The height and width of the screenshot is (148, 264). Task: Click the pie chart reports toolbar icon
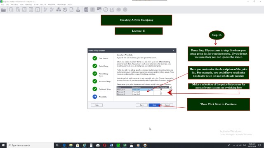[x=65, y=10]
